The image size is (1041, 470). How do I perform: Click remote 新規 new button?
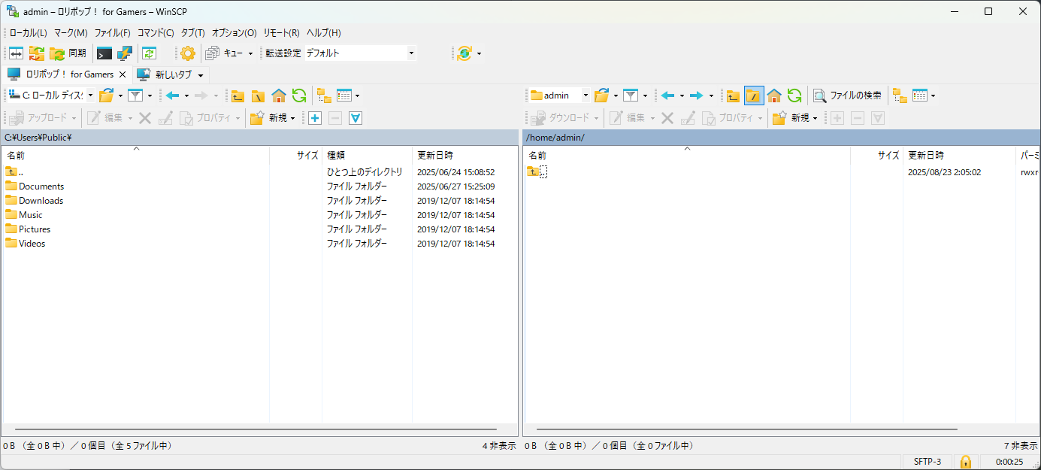(795, 117)
